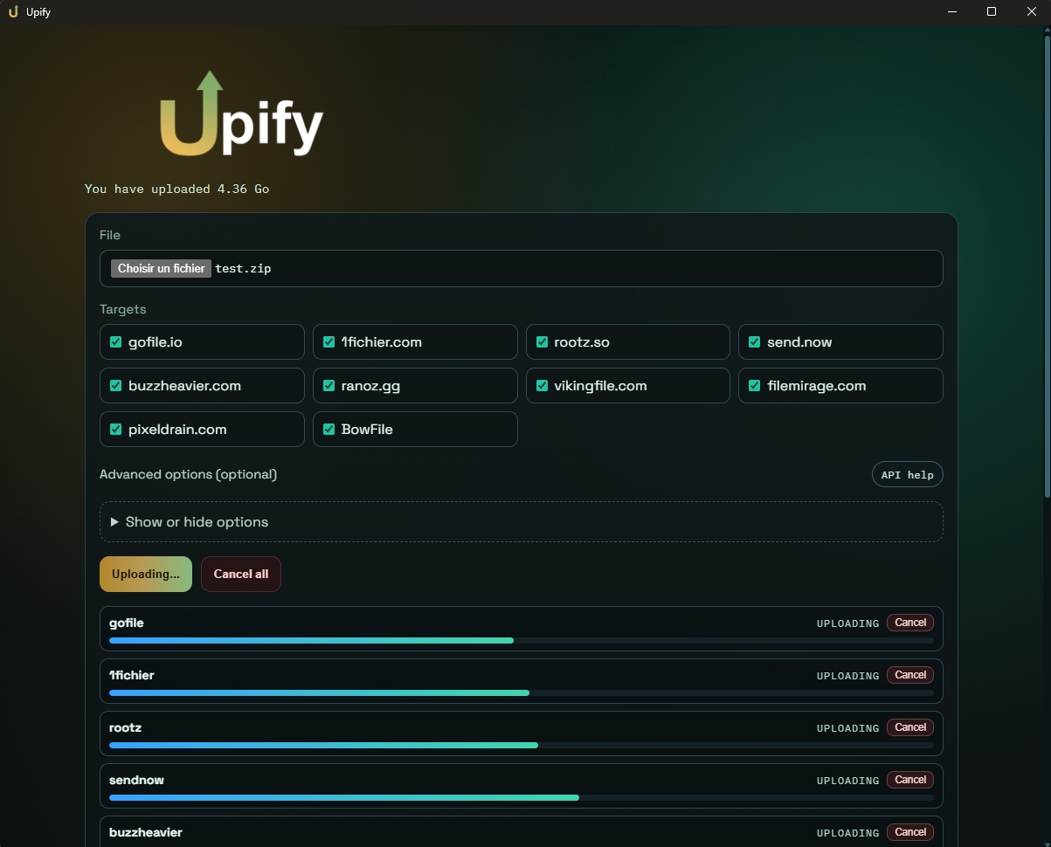Cancel the sendnow upload
Image resolution: width=1051 pixels, height=847 pixels.
click(910, 780)
